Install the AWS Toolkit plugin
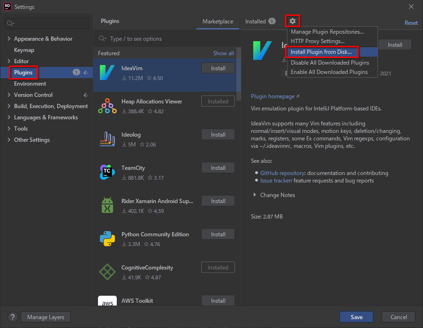This screenshot has width=423, height=328. pos(218,300)
